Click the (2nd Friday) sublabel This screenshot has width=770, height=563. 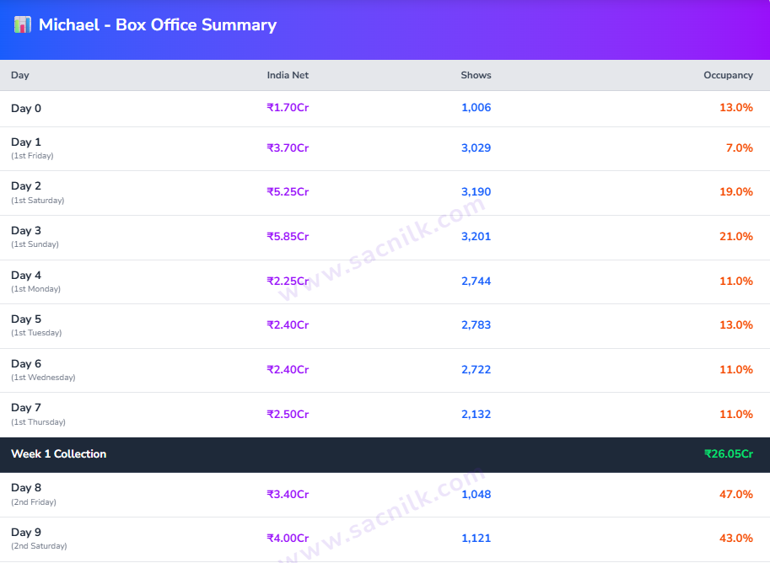coord(34,501)
